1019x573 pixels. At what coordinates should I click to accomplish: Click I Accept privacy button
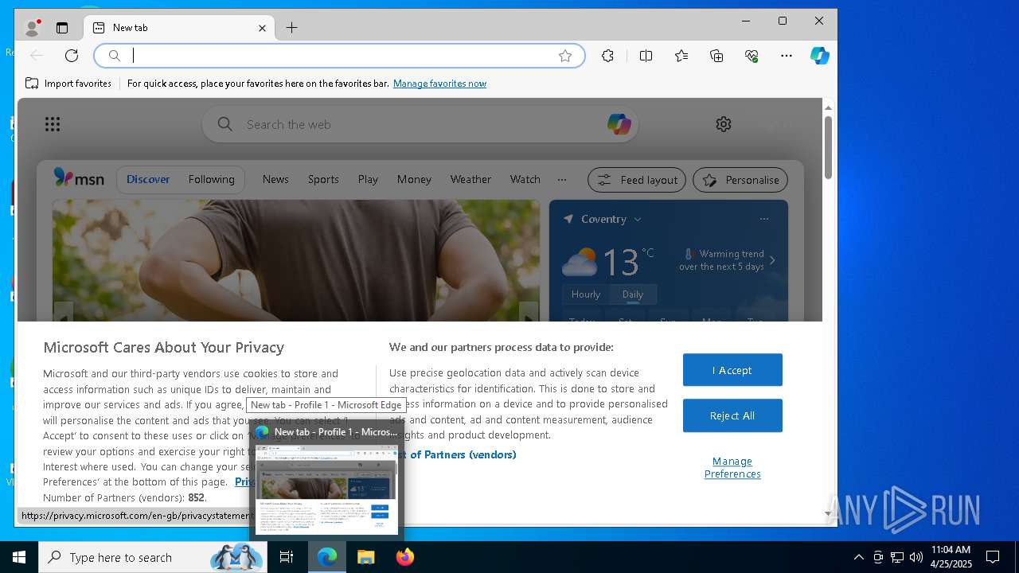732,370
